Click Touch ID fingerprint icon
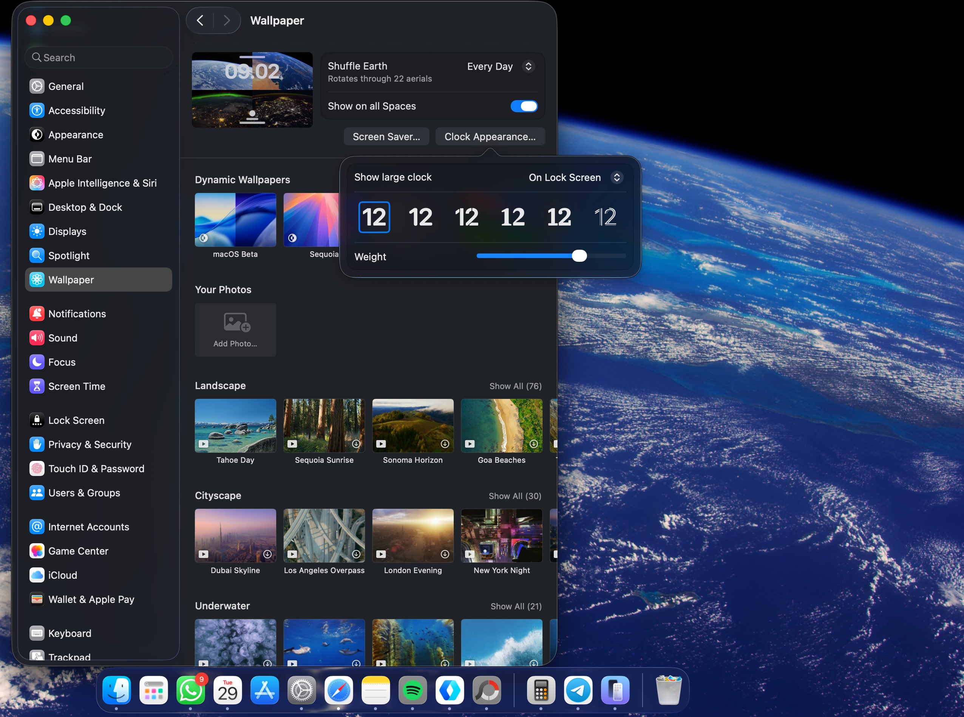Viewport: 964px width, 717px height. point(37,469)
